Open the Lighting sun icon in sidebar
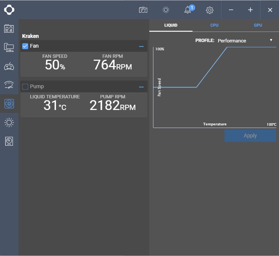 coord(9,122)
